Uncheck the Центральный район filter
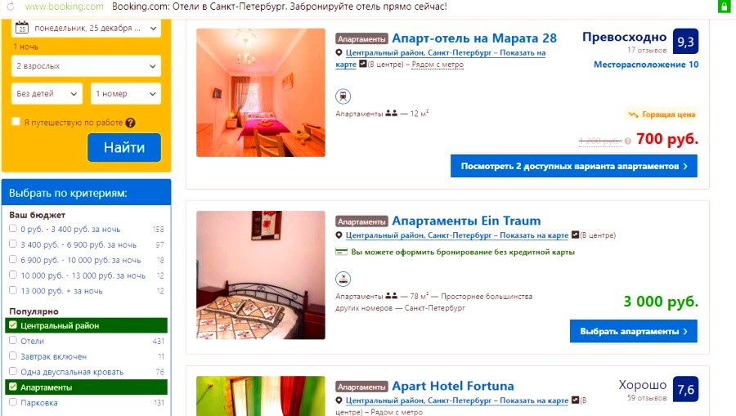736x416 pixels. point(12,324)
